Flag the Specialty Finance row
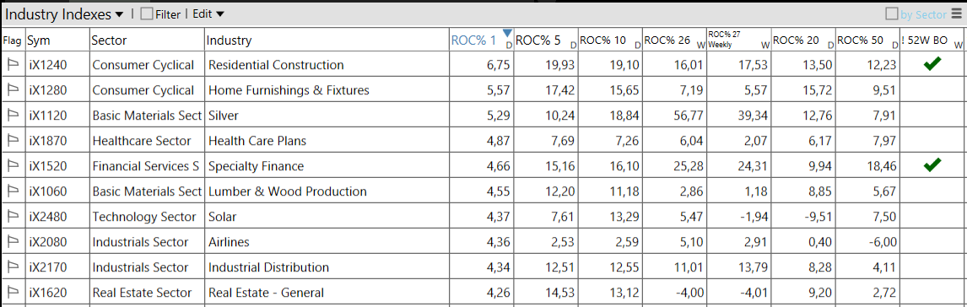 tap(13, 166)
